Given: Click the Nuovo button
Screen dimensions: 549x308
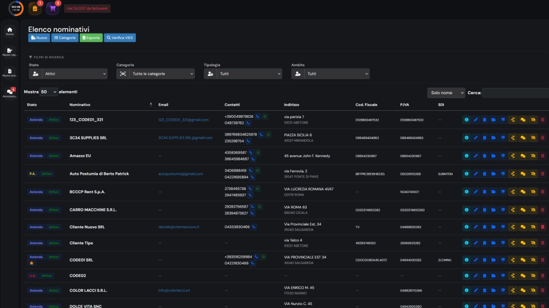Looking at the screenshot, I should (x=39, y=38).
